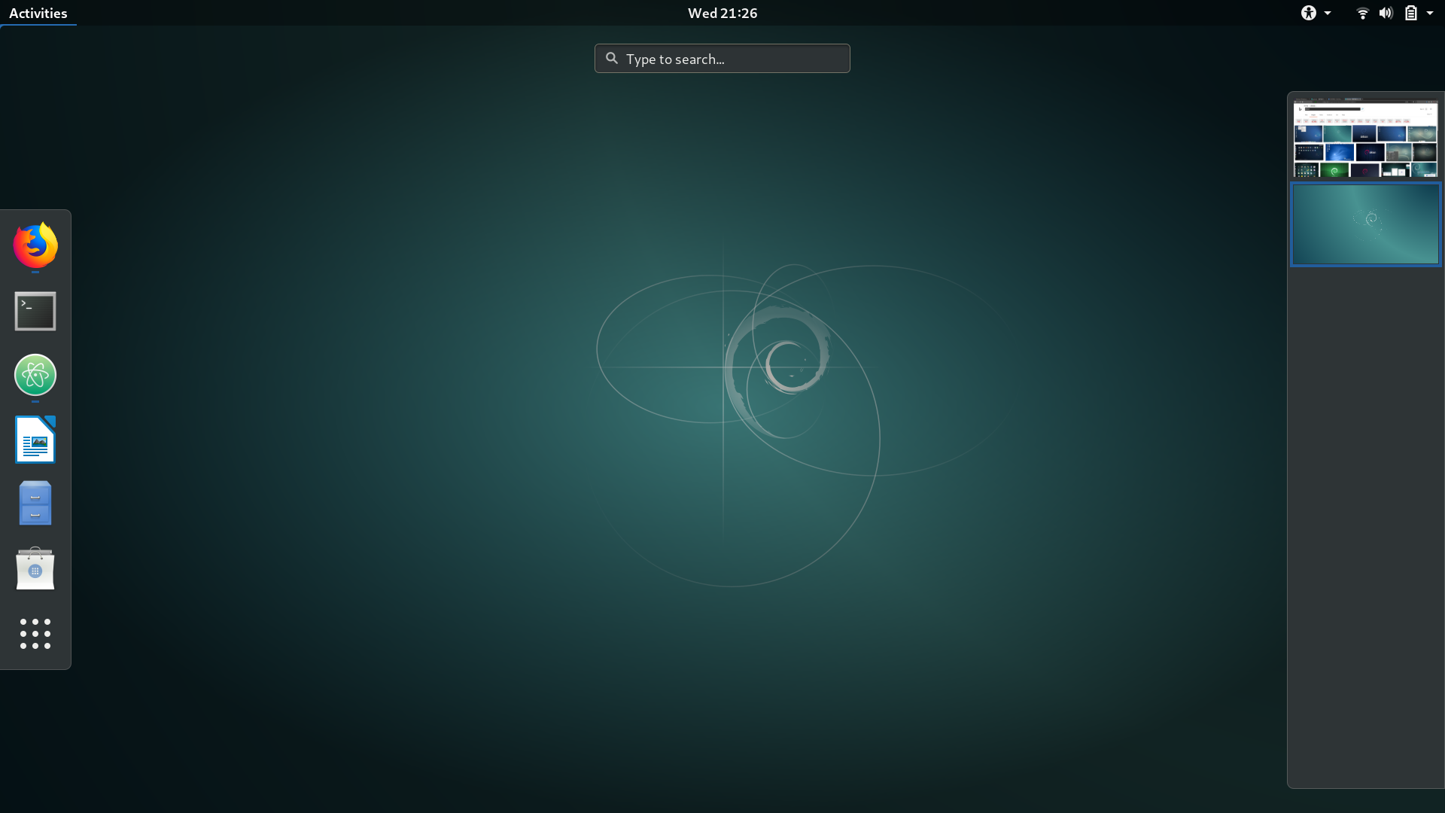Start LibreOffice Writer from dash
This screenshot has width=1445, height=813.
click(x=35, y=440)
